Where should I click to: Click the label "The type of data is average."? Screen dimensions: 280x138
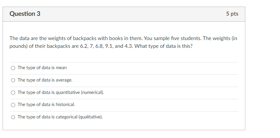(45, 80)
